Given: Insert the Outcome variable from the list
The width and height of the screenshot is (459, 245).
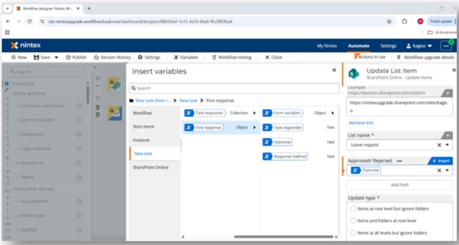Looking at the screenshot, I should [x=277, y=142].
